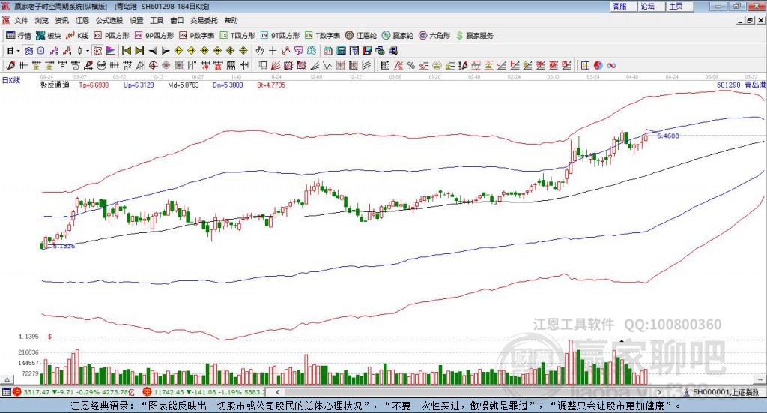Select the hand pan tool
The width and height of the screenshot is (767, 413).
(260, 51)
